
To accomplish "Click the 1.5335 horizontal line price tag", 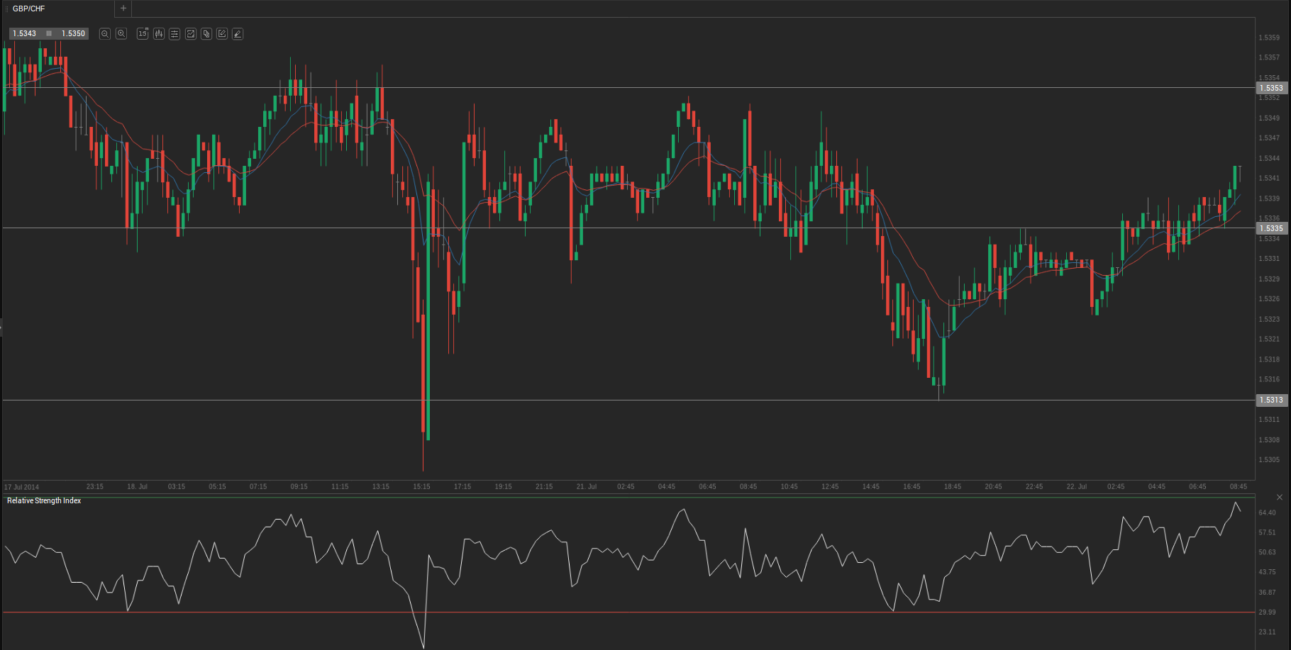I will point(1271,228).
